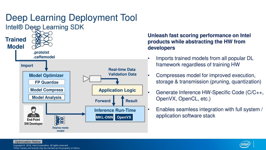This screenshot has height=150, width=266.
Task: Click the Inference Run-Time heading
Action: pyautogui.click(x=115, y=110)
